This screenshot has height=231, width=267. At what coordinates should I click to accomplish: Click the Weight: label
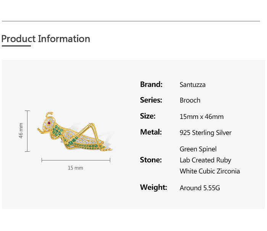pos(154,188)
